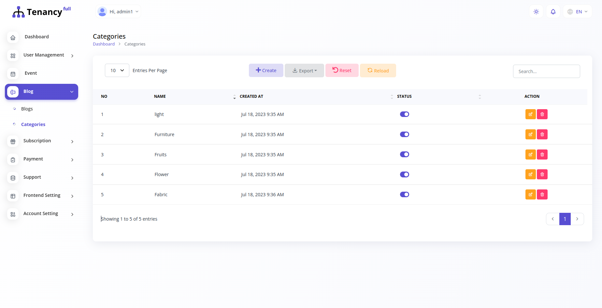Open the EN language selector
Viewport: 602px width, 308px height.
coord(577,11)
